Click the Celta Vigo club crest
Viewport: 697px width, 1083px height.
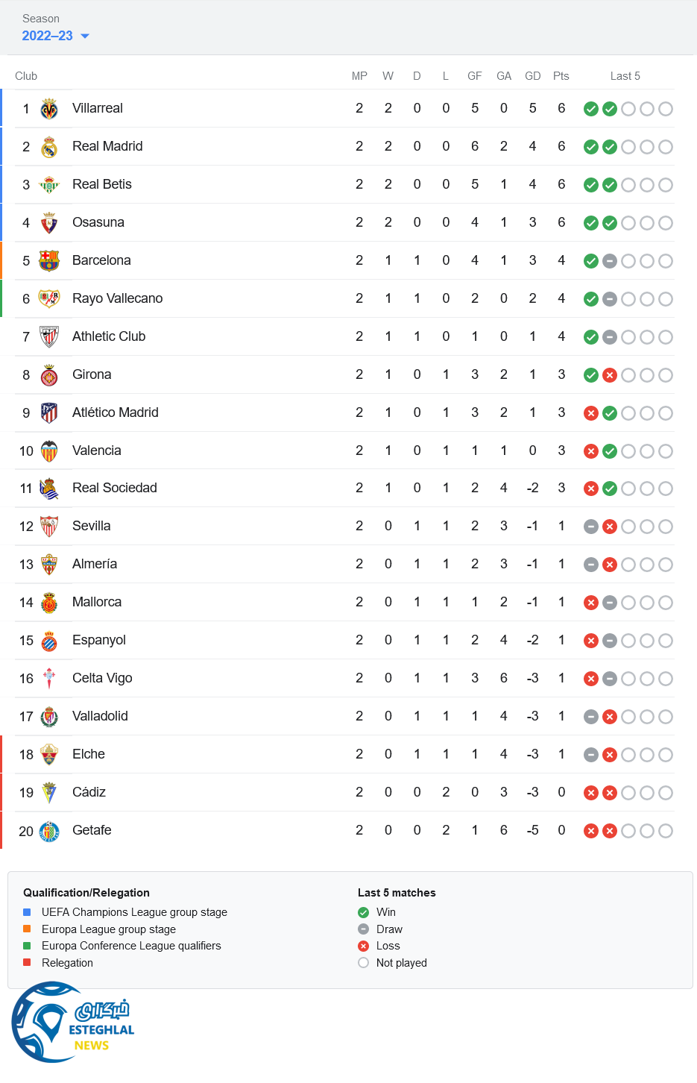tap(49, 678)
